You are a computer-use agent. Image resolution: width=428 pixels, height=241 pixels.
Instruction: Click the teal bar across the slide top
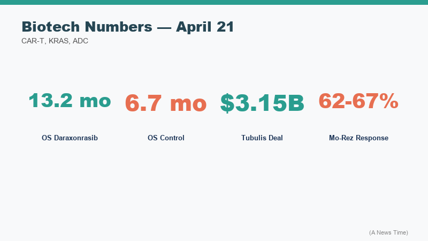tap(214, 2)
